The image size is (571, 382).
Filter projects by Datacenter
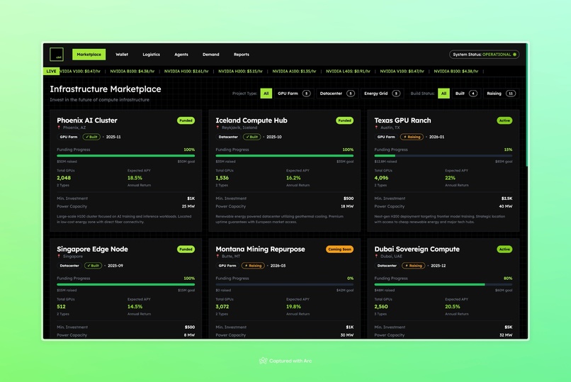(337, 94)
